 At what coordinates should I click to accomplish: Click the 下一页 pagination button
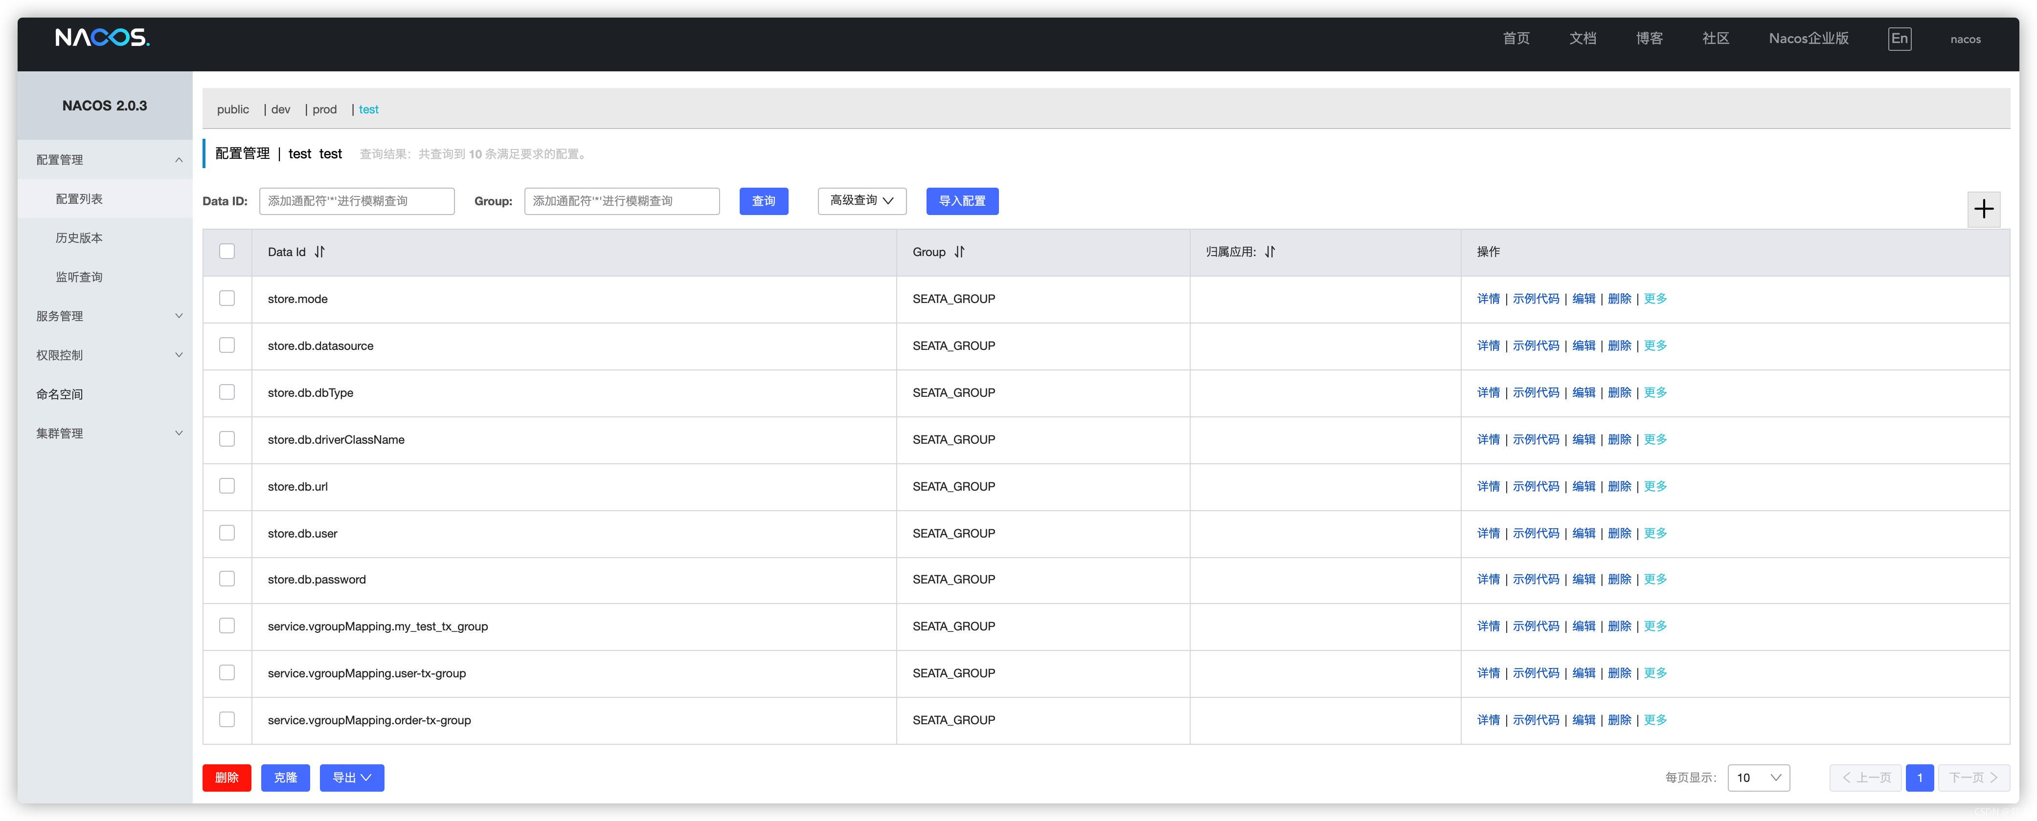point(1974,778)
